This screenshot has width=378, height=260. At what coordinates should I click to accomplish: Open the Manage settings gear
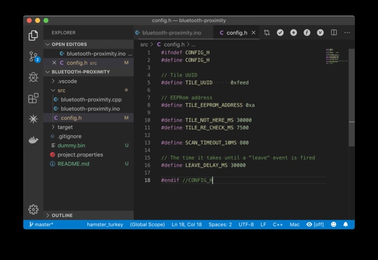33,209
